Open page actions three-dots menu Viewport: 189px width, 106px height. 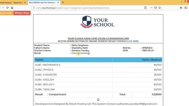151,8
